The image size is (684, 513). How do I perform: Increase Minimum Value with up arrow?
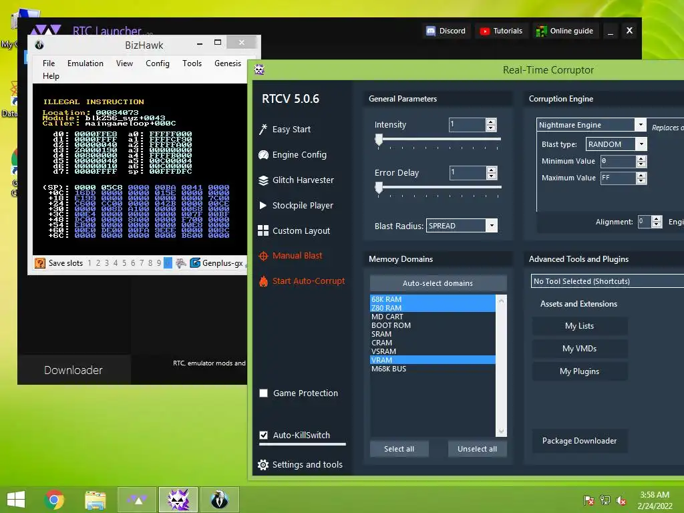pos(641,158)
